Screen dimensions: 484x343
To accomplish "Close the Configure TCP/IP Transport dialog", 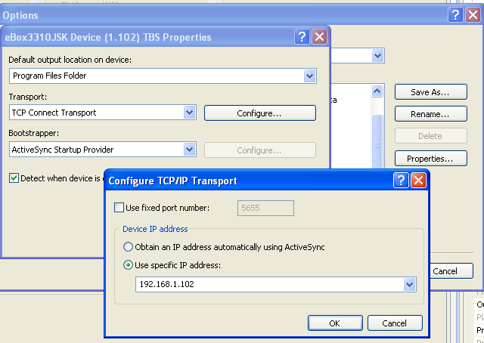I will click(x=418, y=181).
